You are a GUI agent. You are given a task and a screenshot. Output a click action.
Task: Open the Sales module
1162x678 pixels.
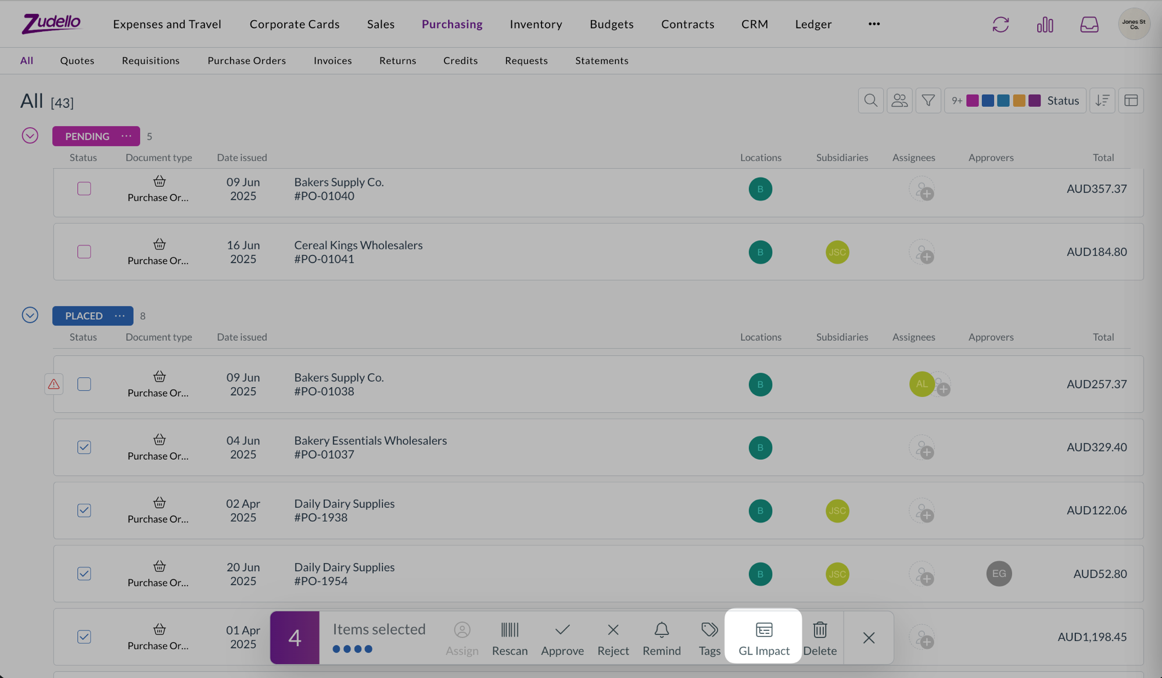click(381, 24)
